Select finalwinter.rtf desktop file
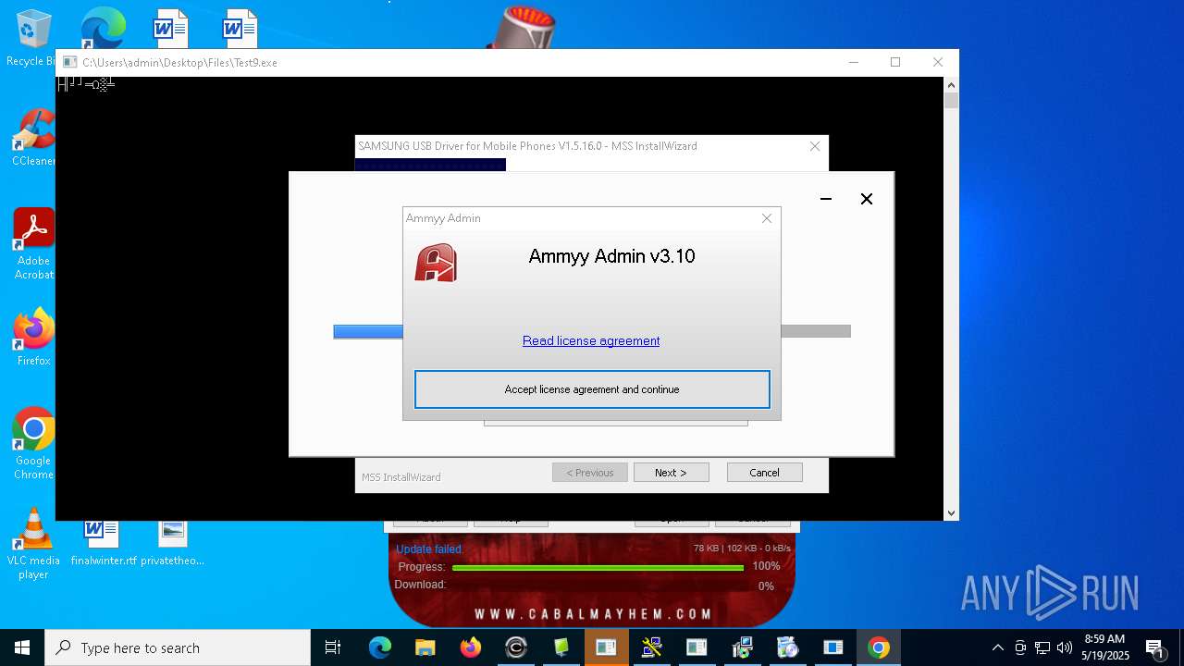 click(x=103, y=543)
